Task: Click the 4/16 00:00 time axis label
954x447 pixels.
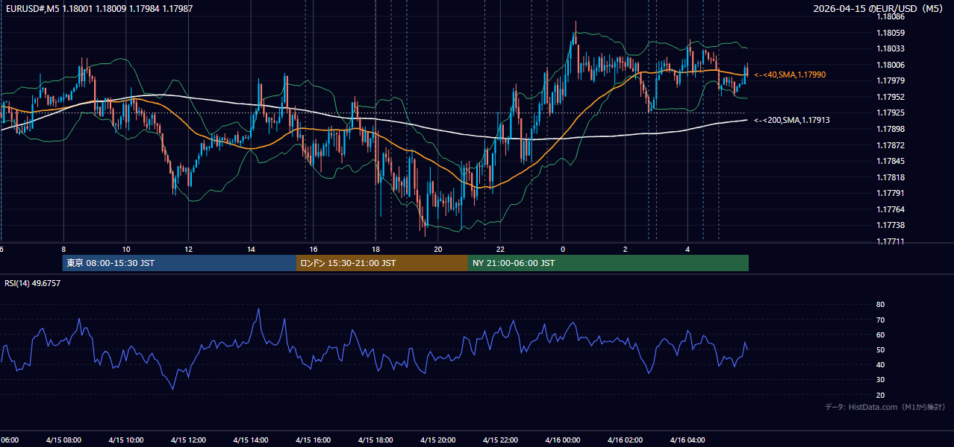Action: [563, 440]
